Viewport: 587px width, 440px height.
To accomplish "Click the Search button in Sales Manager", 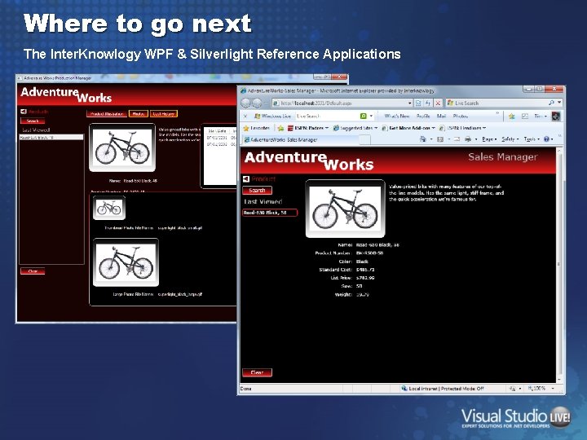I will click(257, 190).
